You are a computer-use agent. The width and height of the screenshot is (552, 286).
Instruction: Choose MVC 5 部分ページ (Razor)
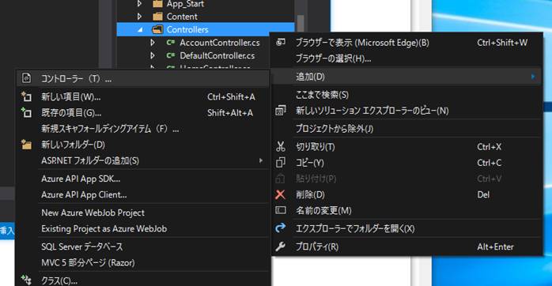(x=143, y=262)
